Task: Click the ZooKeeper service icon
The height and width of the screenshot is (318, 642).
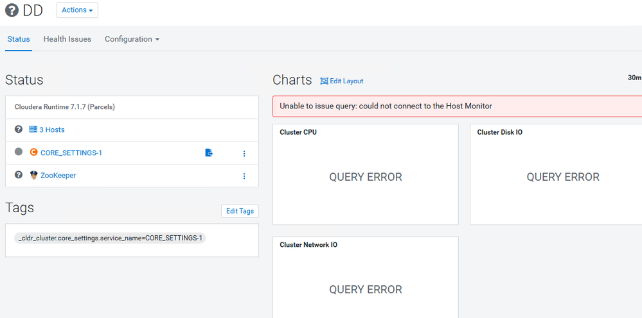Action: click(x=33, y=176)
